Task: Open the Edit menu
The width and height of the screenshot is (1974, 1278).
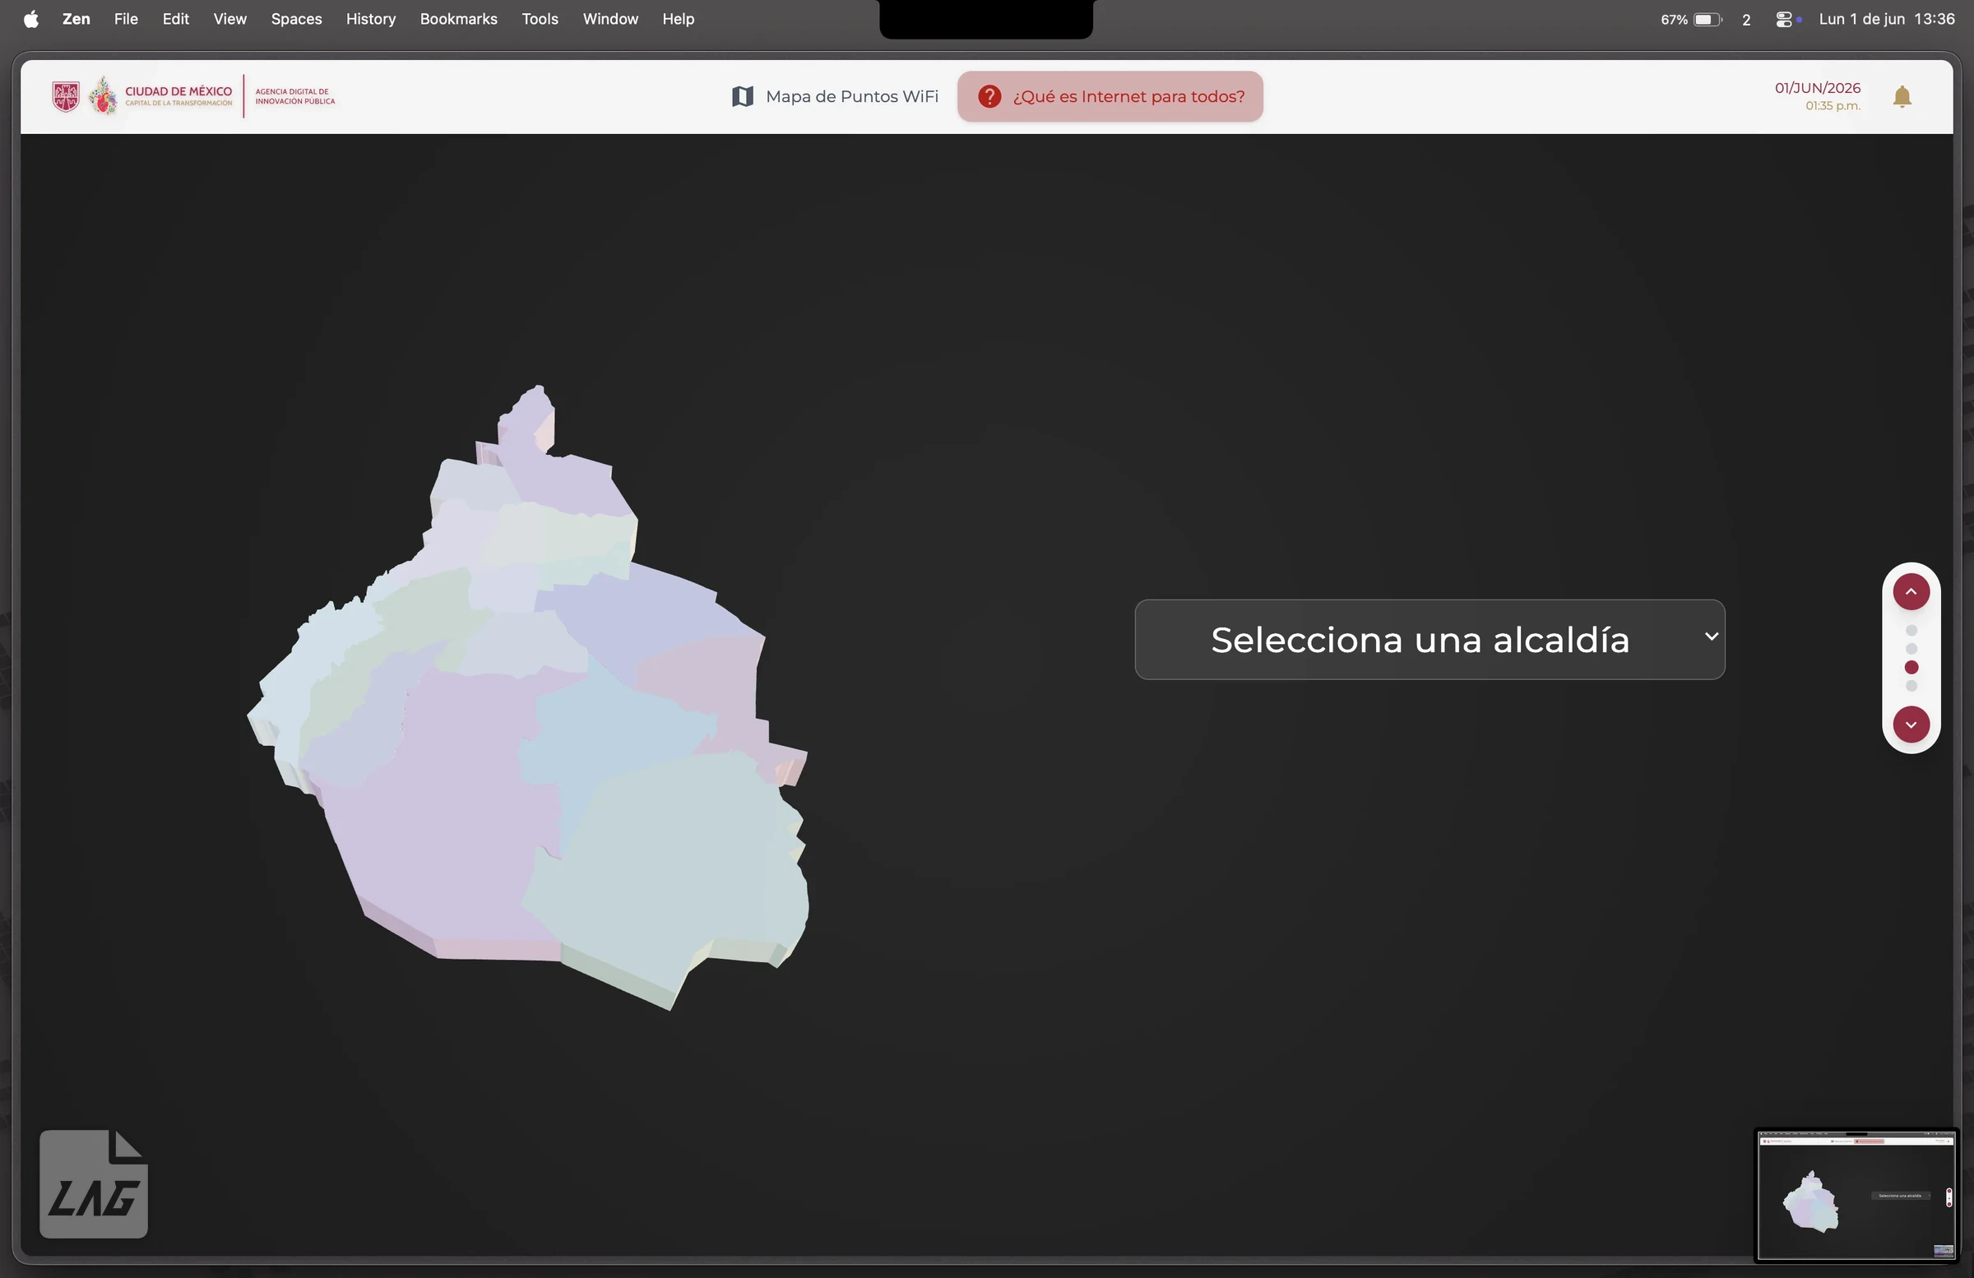Action: [175, 19]
